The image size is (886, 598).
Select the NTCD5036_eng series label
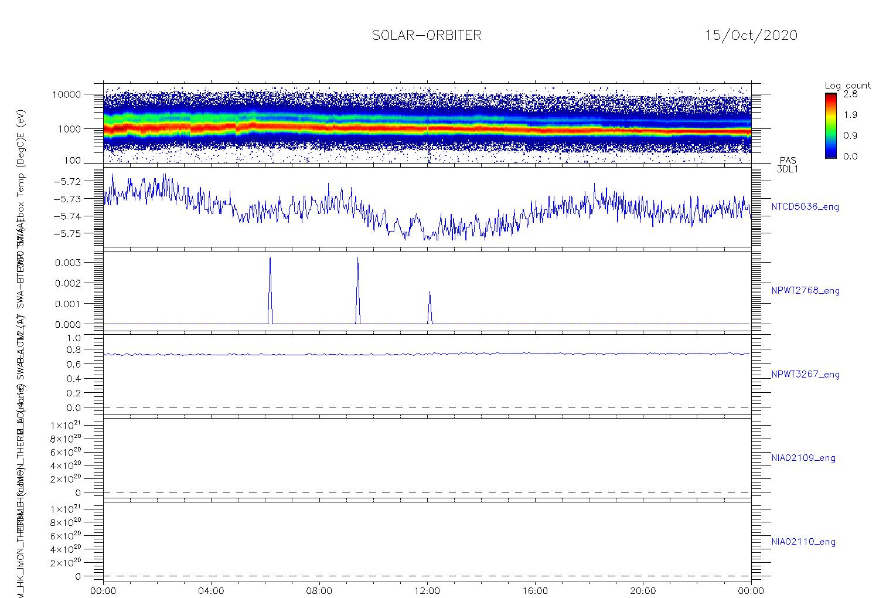[805, 207]
